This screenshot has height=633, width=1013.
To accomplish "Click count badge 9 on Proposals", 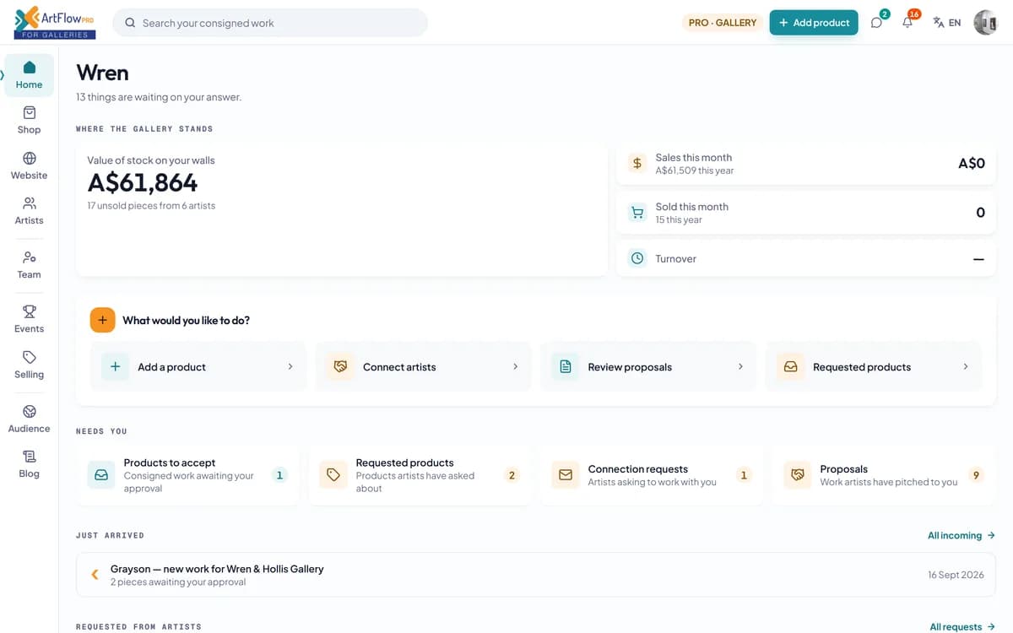I will click(976, 475).
